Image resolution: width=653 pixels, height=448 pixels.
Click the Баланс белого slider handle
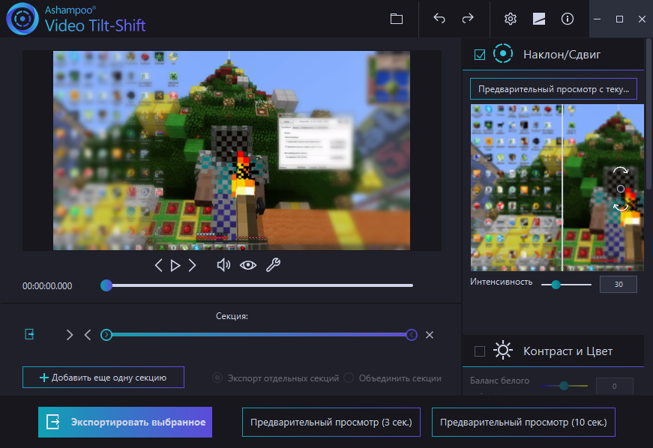click(x=564, y=386)
